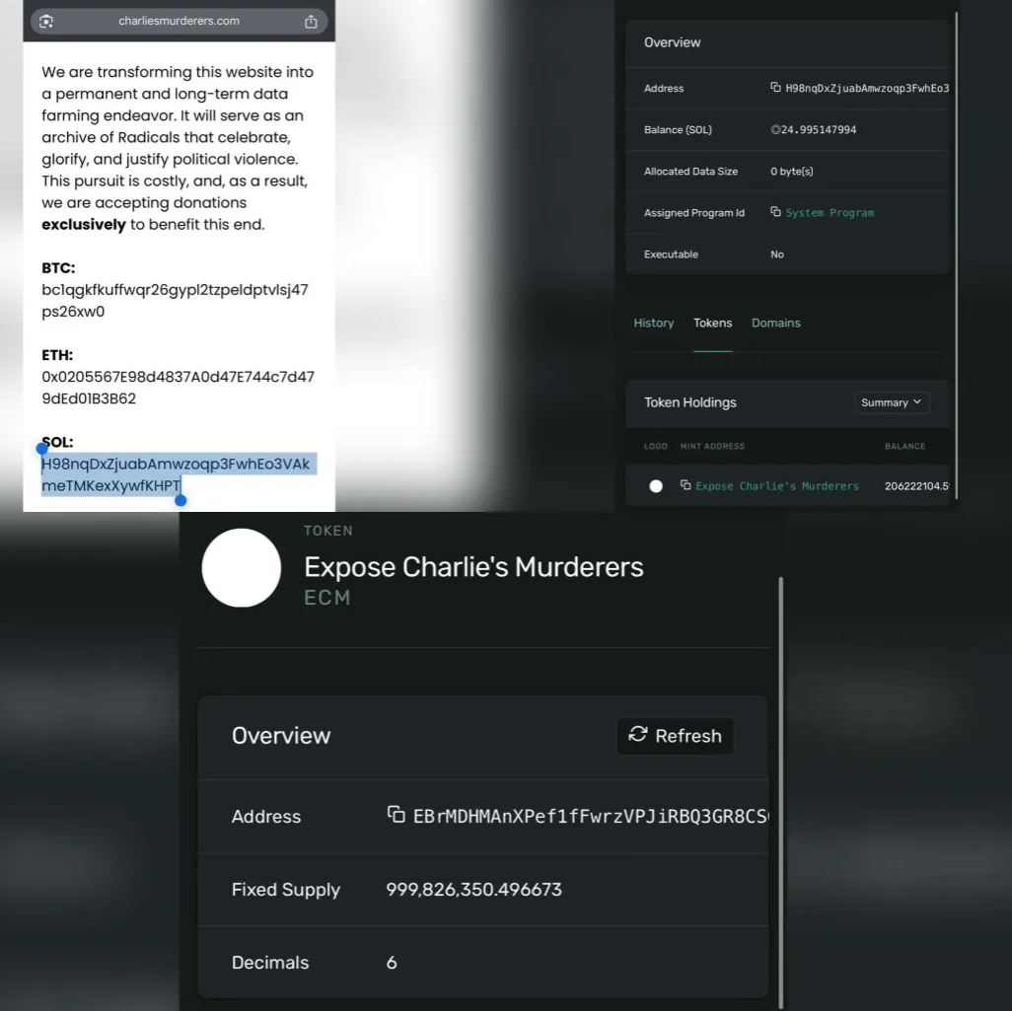The image size is (1012, 1011).
Task: Open the Domains tab
Action: click(x=776, y=323)
